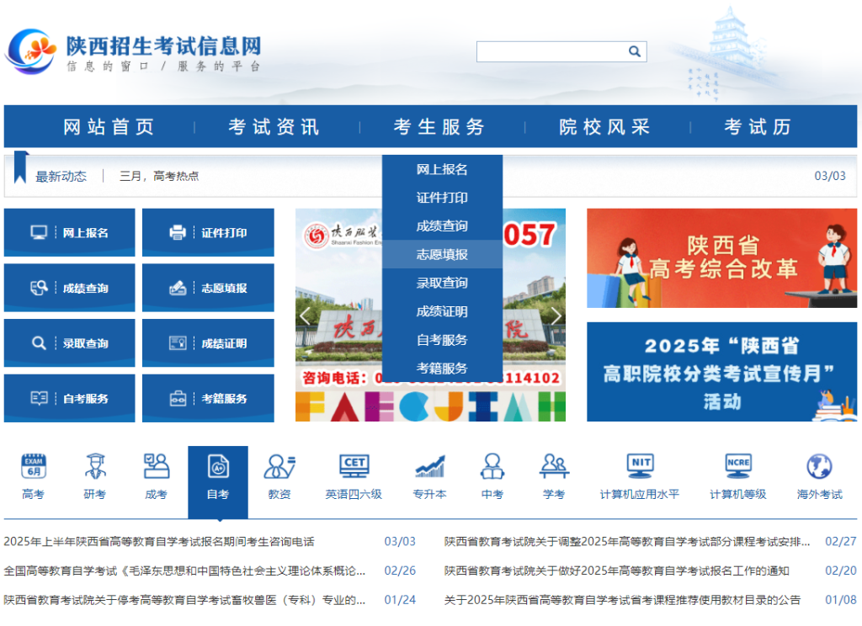Show the previous carousel slide arrow
Screen dimensions: 862x626
click(306, 316)
